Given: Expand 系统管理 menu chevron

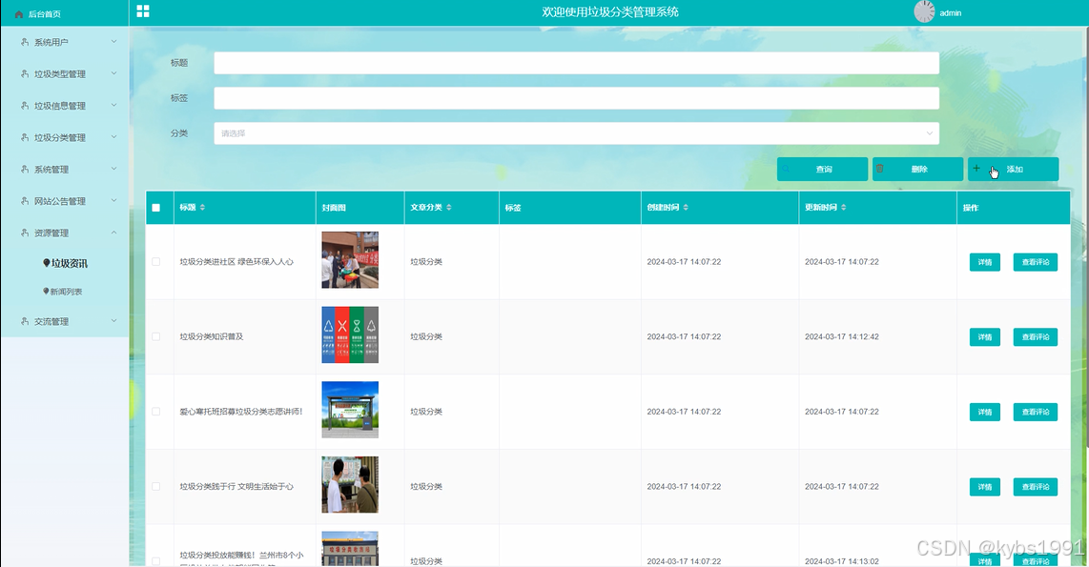Looking at the screenshot, I should (x=113, y=169).
